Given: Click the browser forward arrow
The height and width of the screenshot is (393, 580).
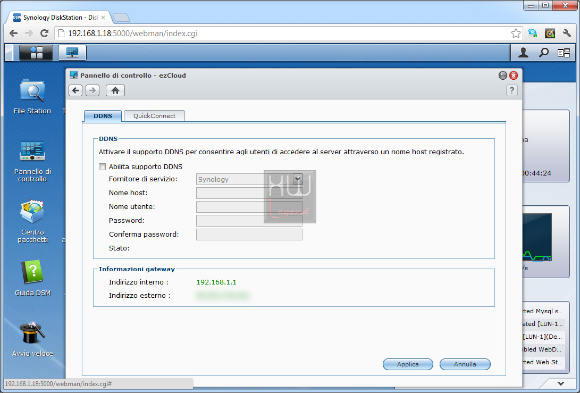Looking at the screenshot, I should click(x=29, y=34).
